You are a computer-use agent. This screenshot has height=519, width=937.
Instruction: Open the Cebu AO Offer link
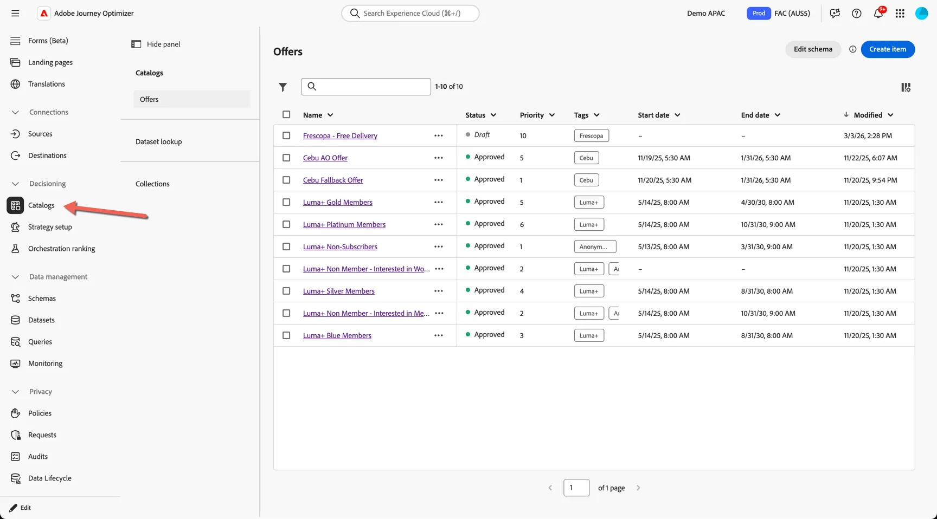click(x=325, y=158)
